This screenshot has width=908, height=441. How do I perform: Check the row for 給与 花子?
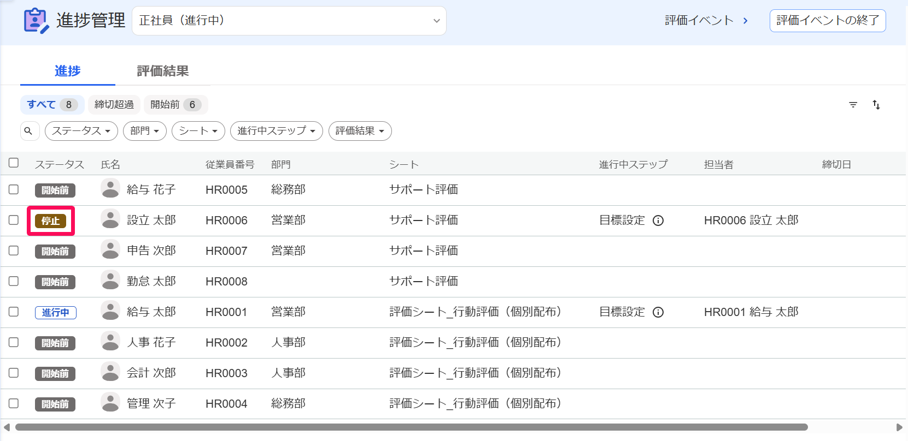(14, 189)
